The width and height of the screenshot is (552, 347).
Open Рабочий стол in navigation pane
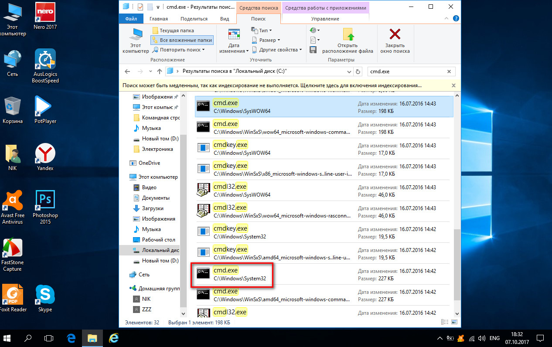click(x=154, y=240)
